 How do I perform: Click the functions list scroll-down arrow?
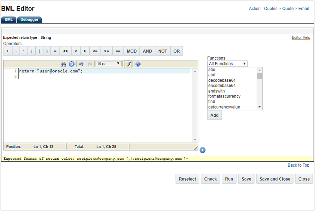coord(259,107)
